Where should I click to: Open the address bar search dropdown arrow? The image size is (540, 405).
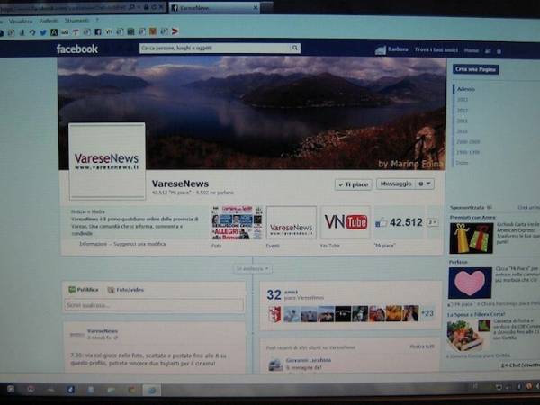point(139,7)
